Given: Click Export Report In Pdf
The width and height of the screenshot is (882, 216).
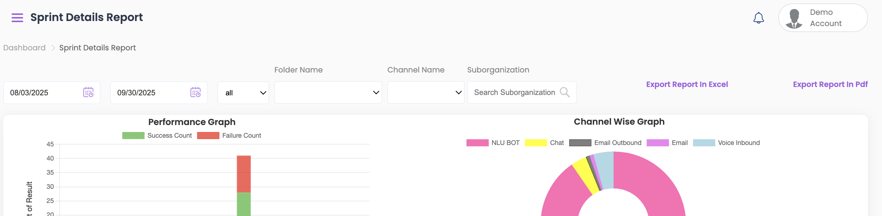Looking at the screenshot, I should (x=830, y=84).
